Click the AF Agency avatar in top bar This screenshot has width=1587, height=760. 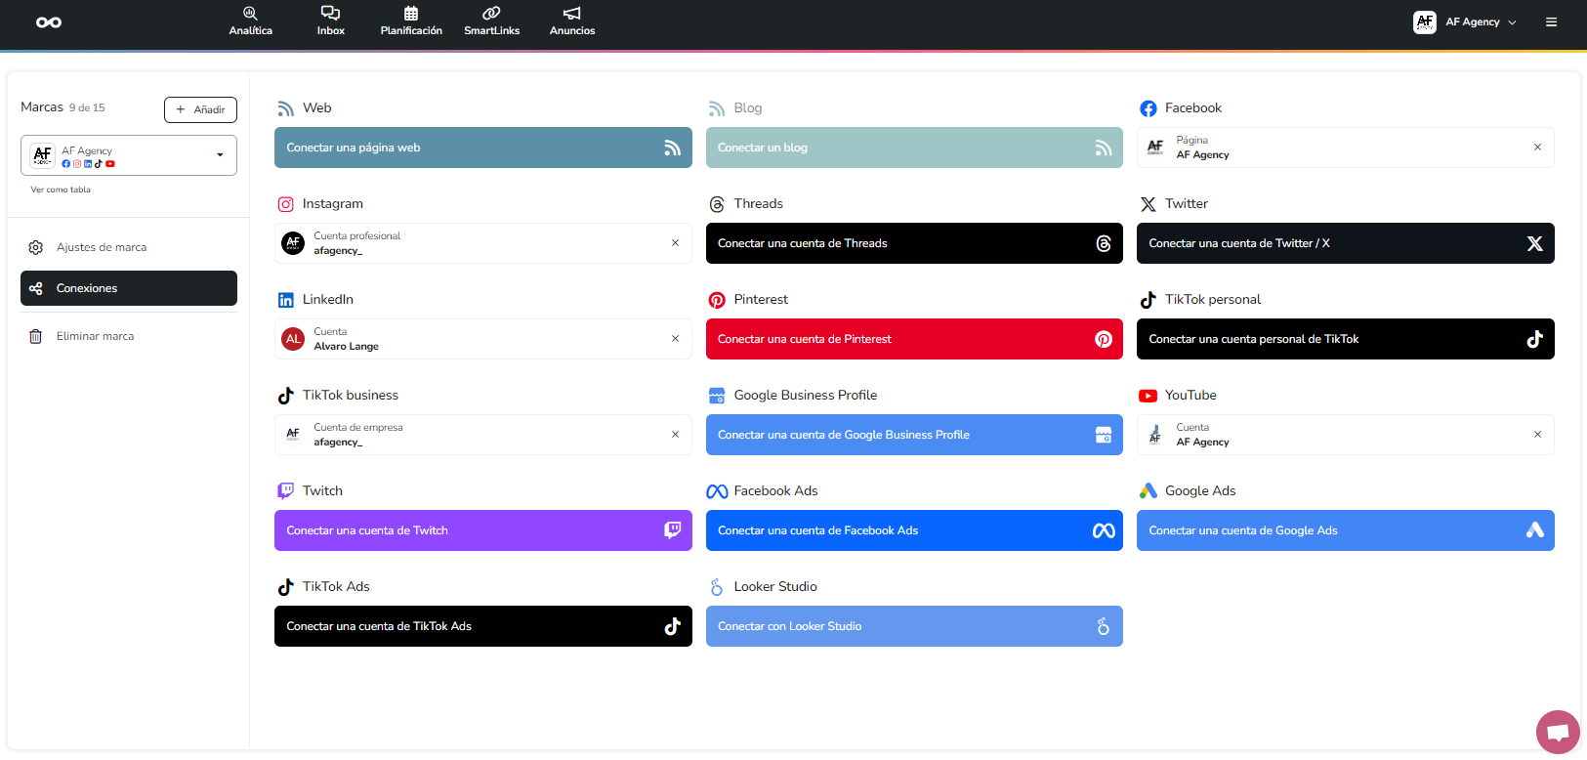[1425, 21]
